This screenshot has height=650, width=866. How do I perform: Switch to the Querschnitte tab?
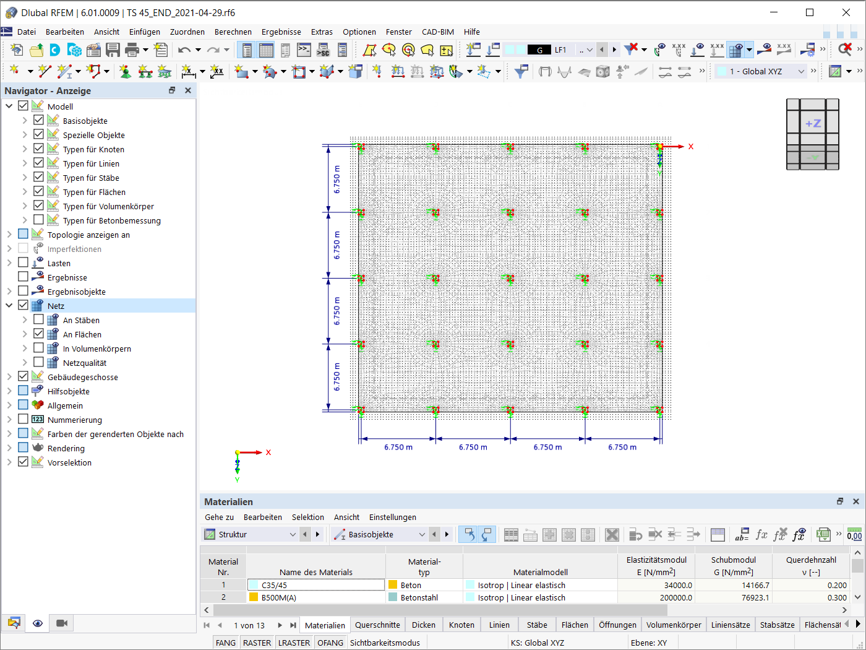click(x=377, y=625)
